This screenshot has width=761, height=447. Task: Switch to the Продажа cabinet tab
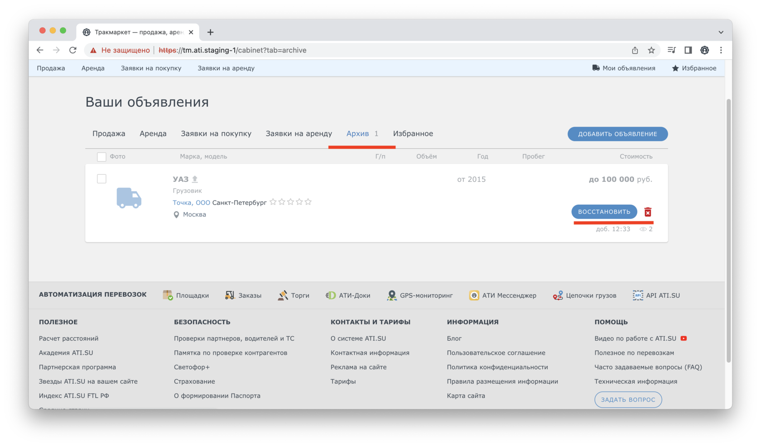(109, 133)
